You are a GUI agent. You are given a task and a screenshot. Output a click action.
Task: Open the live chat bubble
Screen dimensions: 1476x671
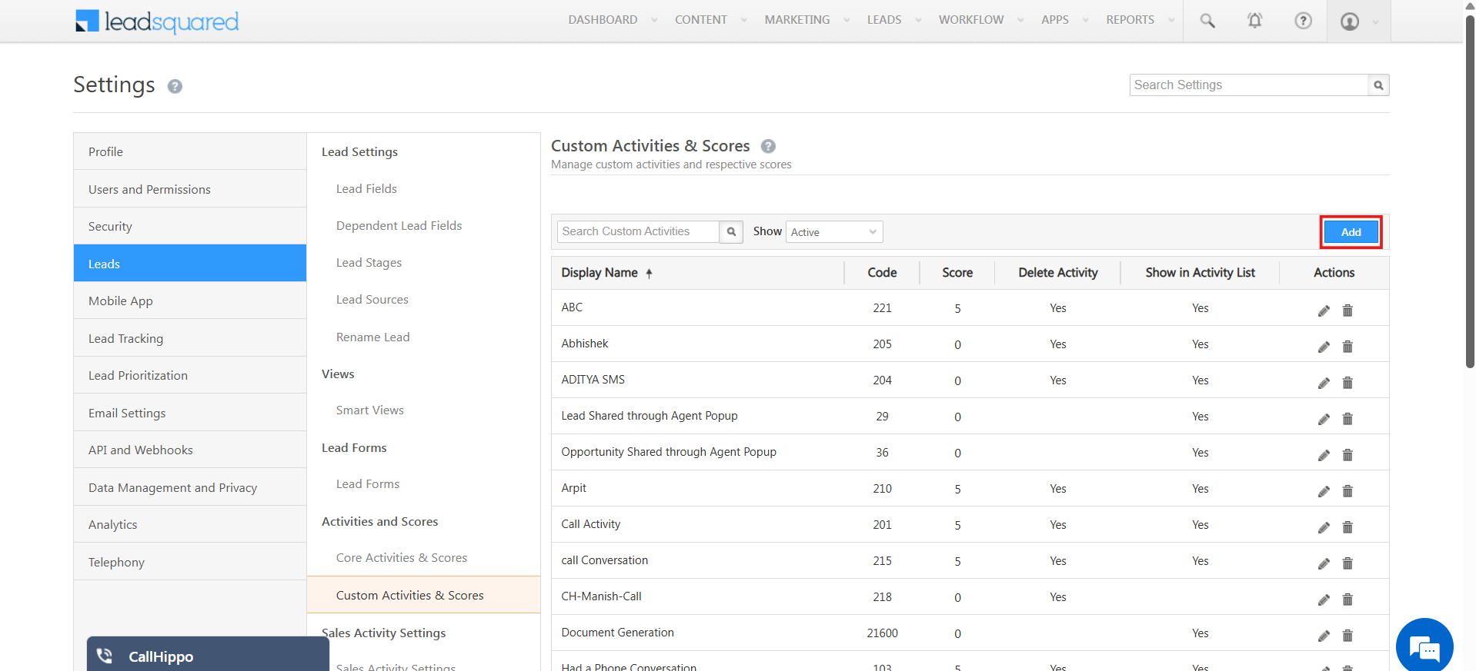click(1424, 646)
